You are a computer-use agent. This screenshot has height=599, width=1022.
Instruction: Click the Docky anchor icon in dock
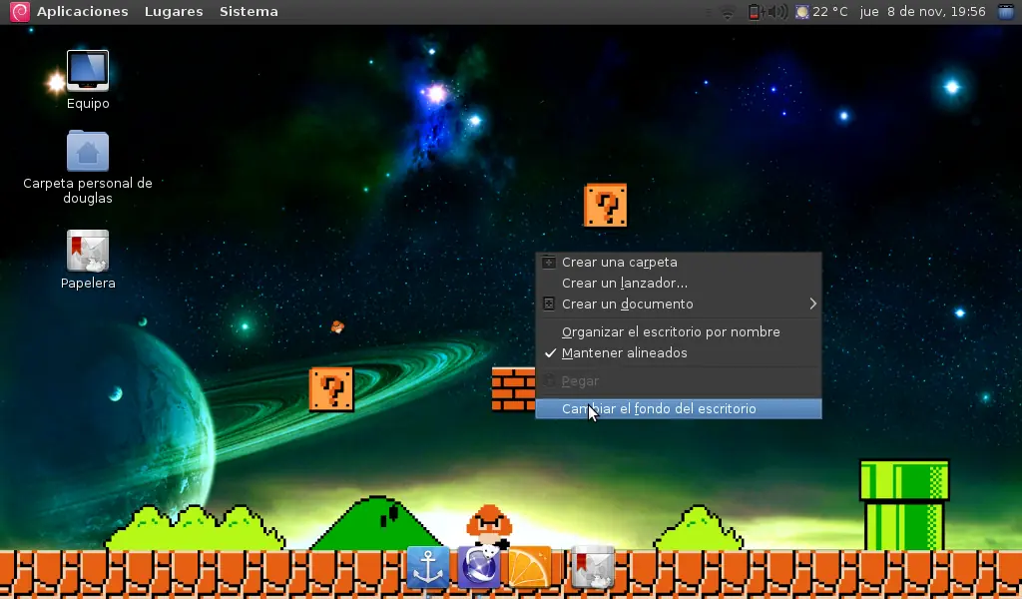[427, 568]
